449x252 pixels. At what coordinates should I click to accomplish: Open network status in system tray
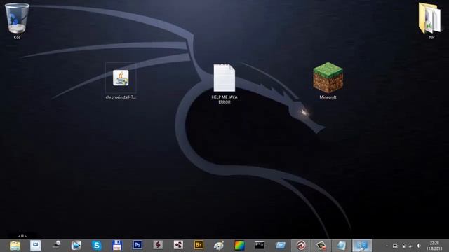(411, 246)
